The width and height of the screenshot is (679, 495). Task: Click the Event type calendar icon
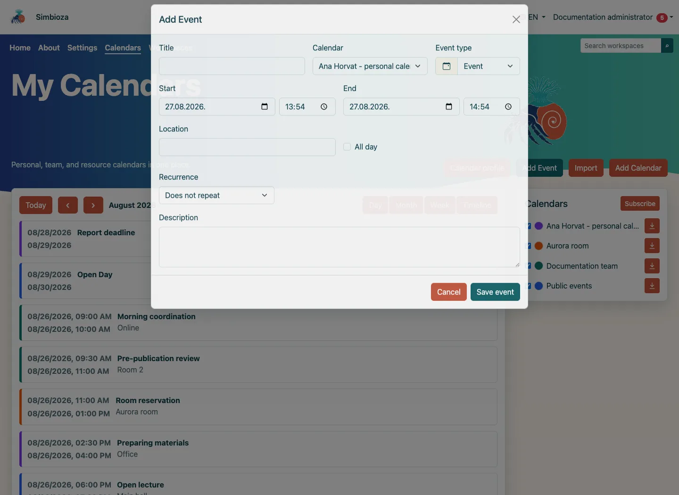(447, 66)
